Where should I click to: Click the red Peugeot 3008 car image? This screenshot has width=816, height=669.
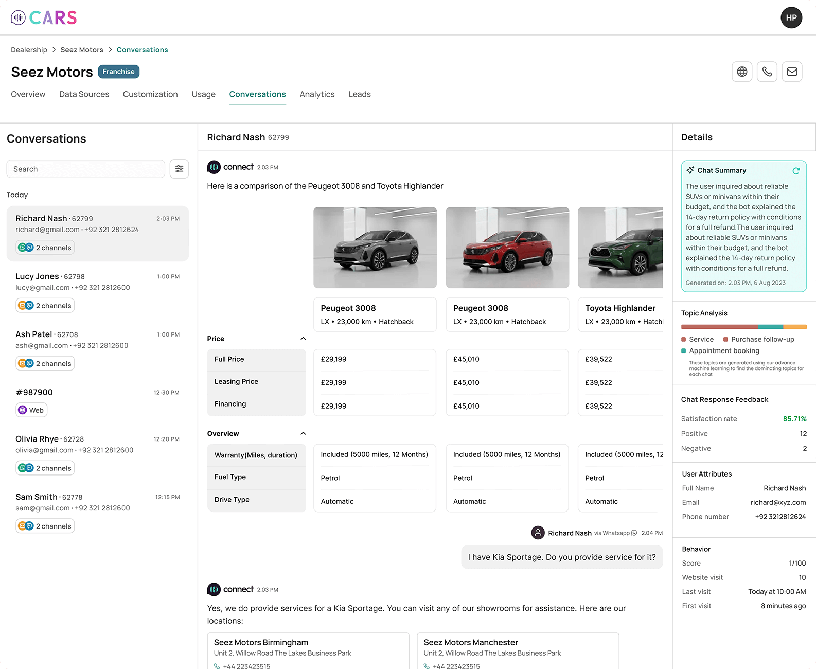[507, 248]
